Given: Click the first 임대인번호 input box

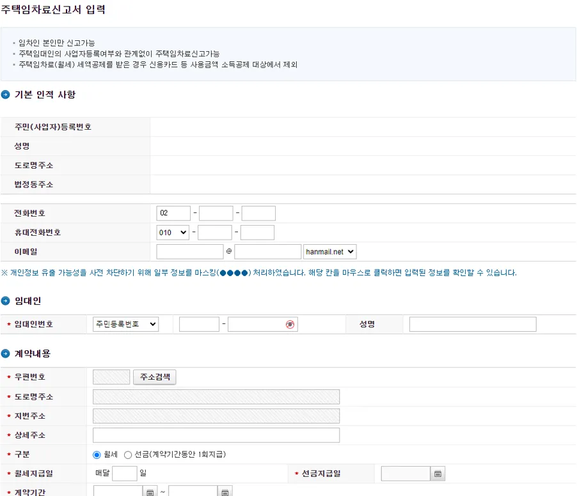Looking at the screenshot, I should tap(199, 324).
